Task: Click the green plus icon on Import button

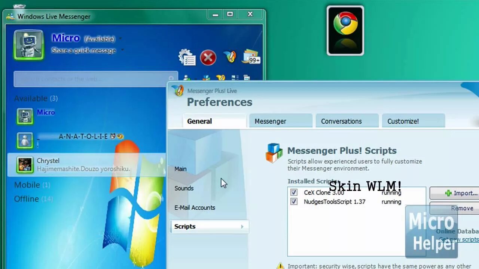Action: coord(448,193)
